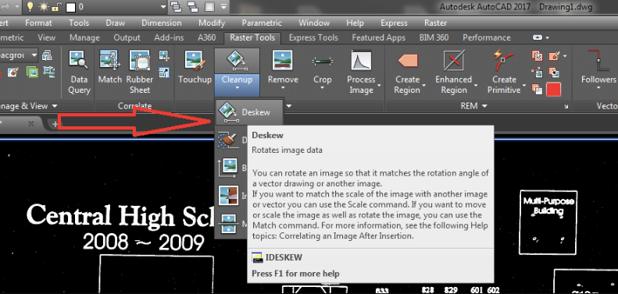Screen dimensions: 618x294
Task: Click the red REM color swatch
Action: pos(554,89)
